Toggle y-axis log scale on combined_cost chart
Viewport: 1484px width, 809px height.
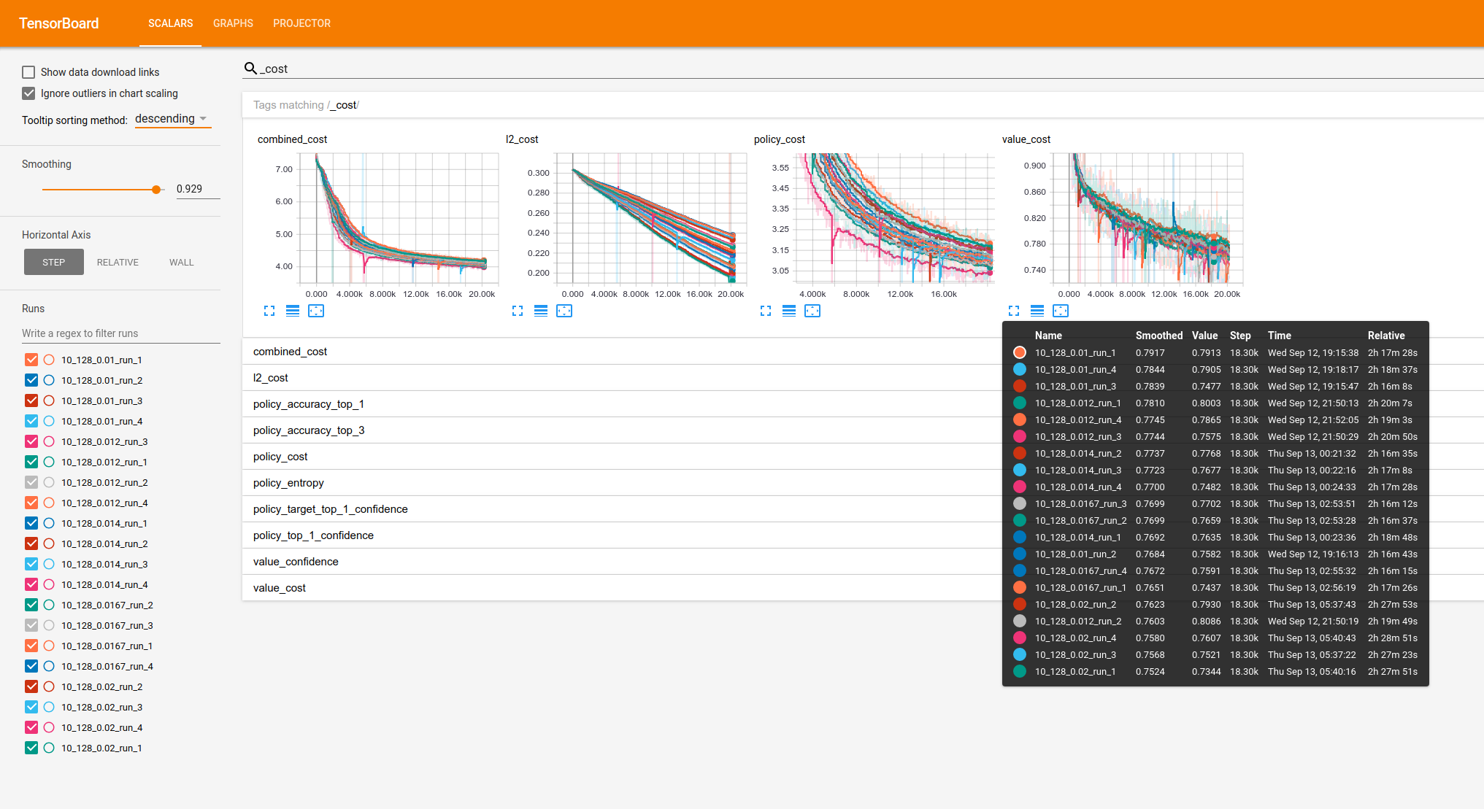pos(293,311)
